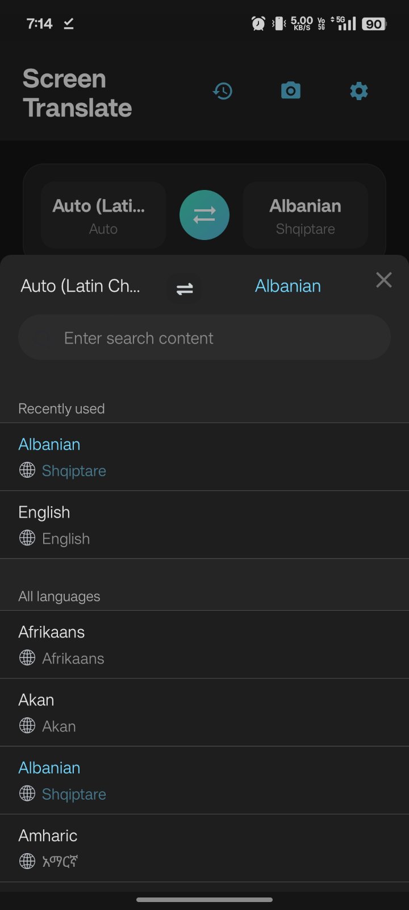Tap the camera translate icon
The height and width of the screenshot is (910, 409).
291,91
